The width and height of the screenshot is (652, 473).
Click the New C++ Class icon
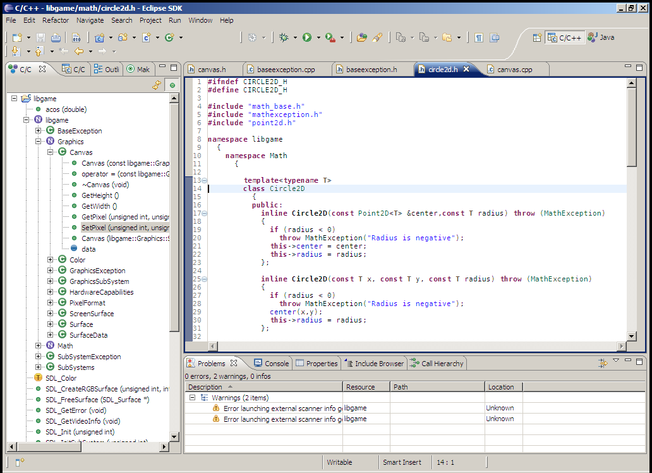tap(169, 37)
